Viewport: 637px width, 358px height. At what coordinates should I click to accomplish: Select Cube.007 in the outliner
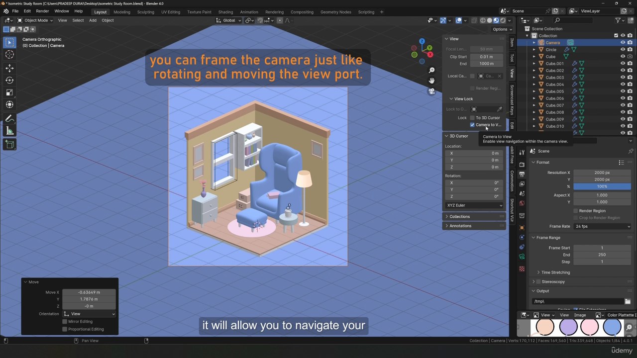tap(554, 105)
